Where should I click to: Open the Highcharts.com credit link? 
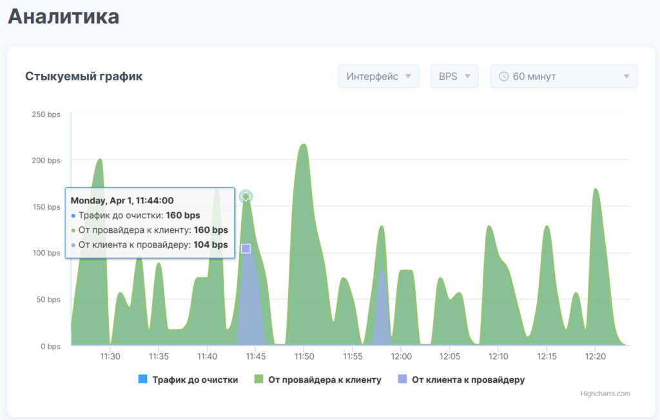(605, 394)
